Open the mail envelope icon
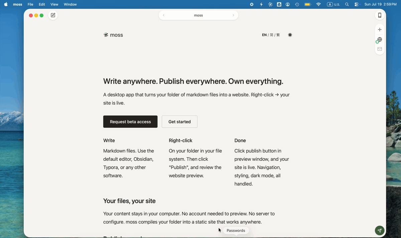This screenshot has height=238, width=401. (x=380, y=49)
